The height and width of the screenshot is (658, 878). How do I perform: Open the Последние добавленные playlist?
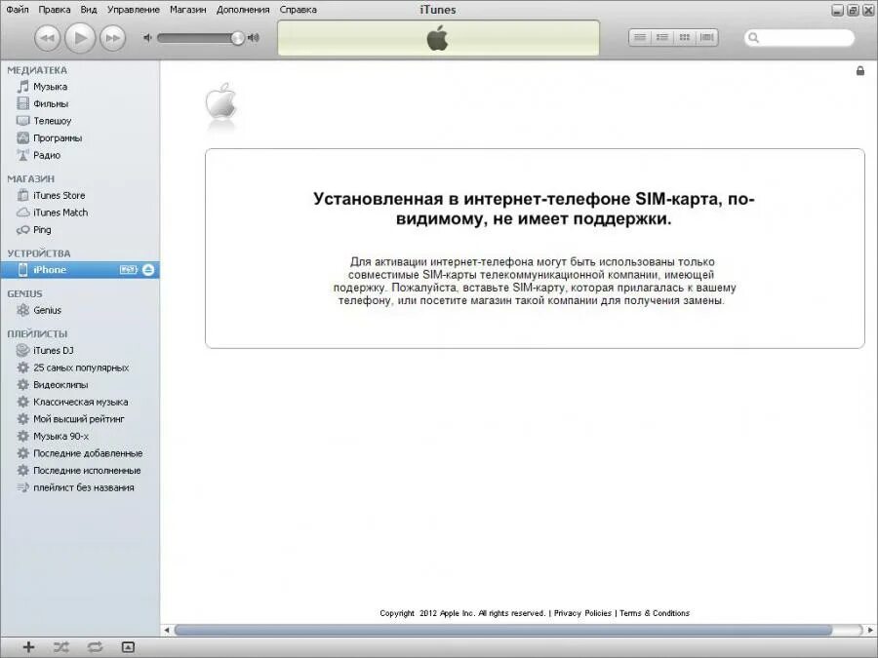tap(80, 453)
